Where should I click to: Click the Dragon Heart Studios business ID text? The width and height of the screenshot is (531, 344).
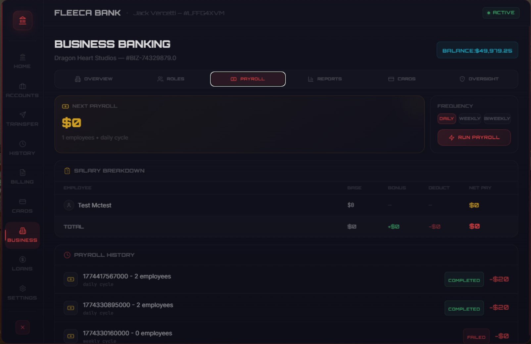pos(115,58)
